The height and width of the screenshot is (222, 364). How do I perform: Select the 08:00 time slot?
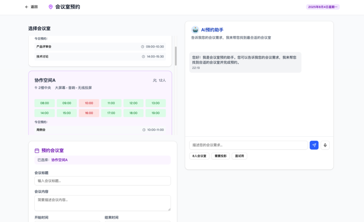(44, 103)
